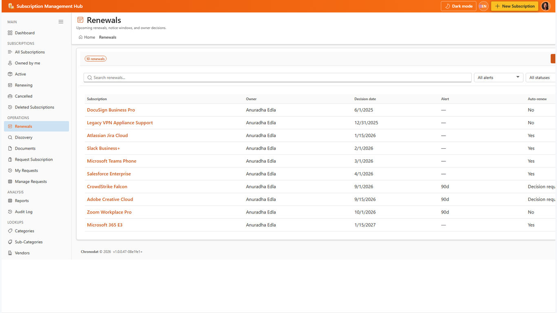Click the Cancelled sidebar icon
The image size is (557, 313).
click(x=10, y=96)
